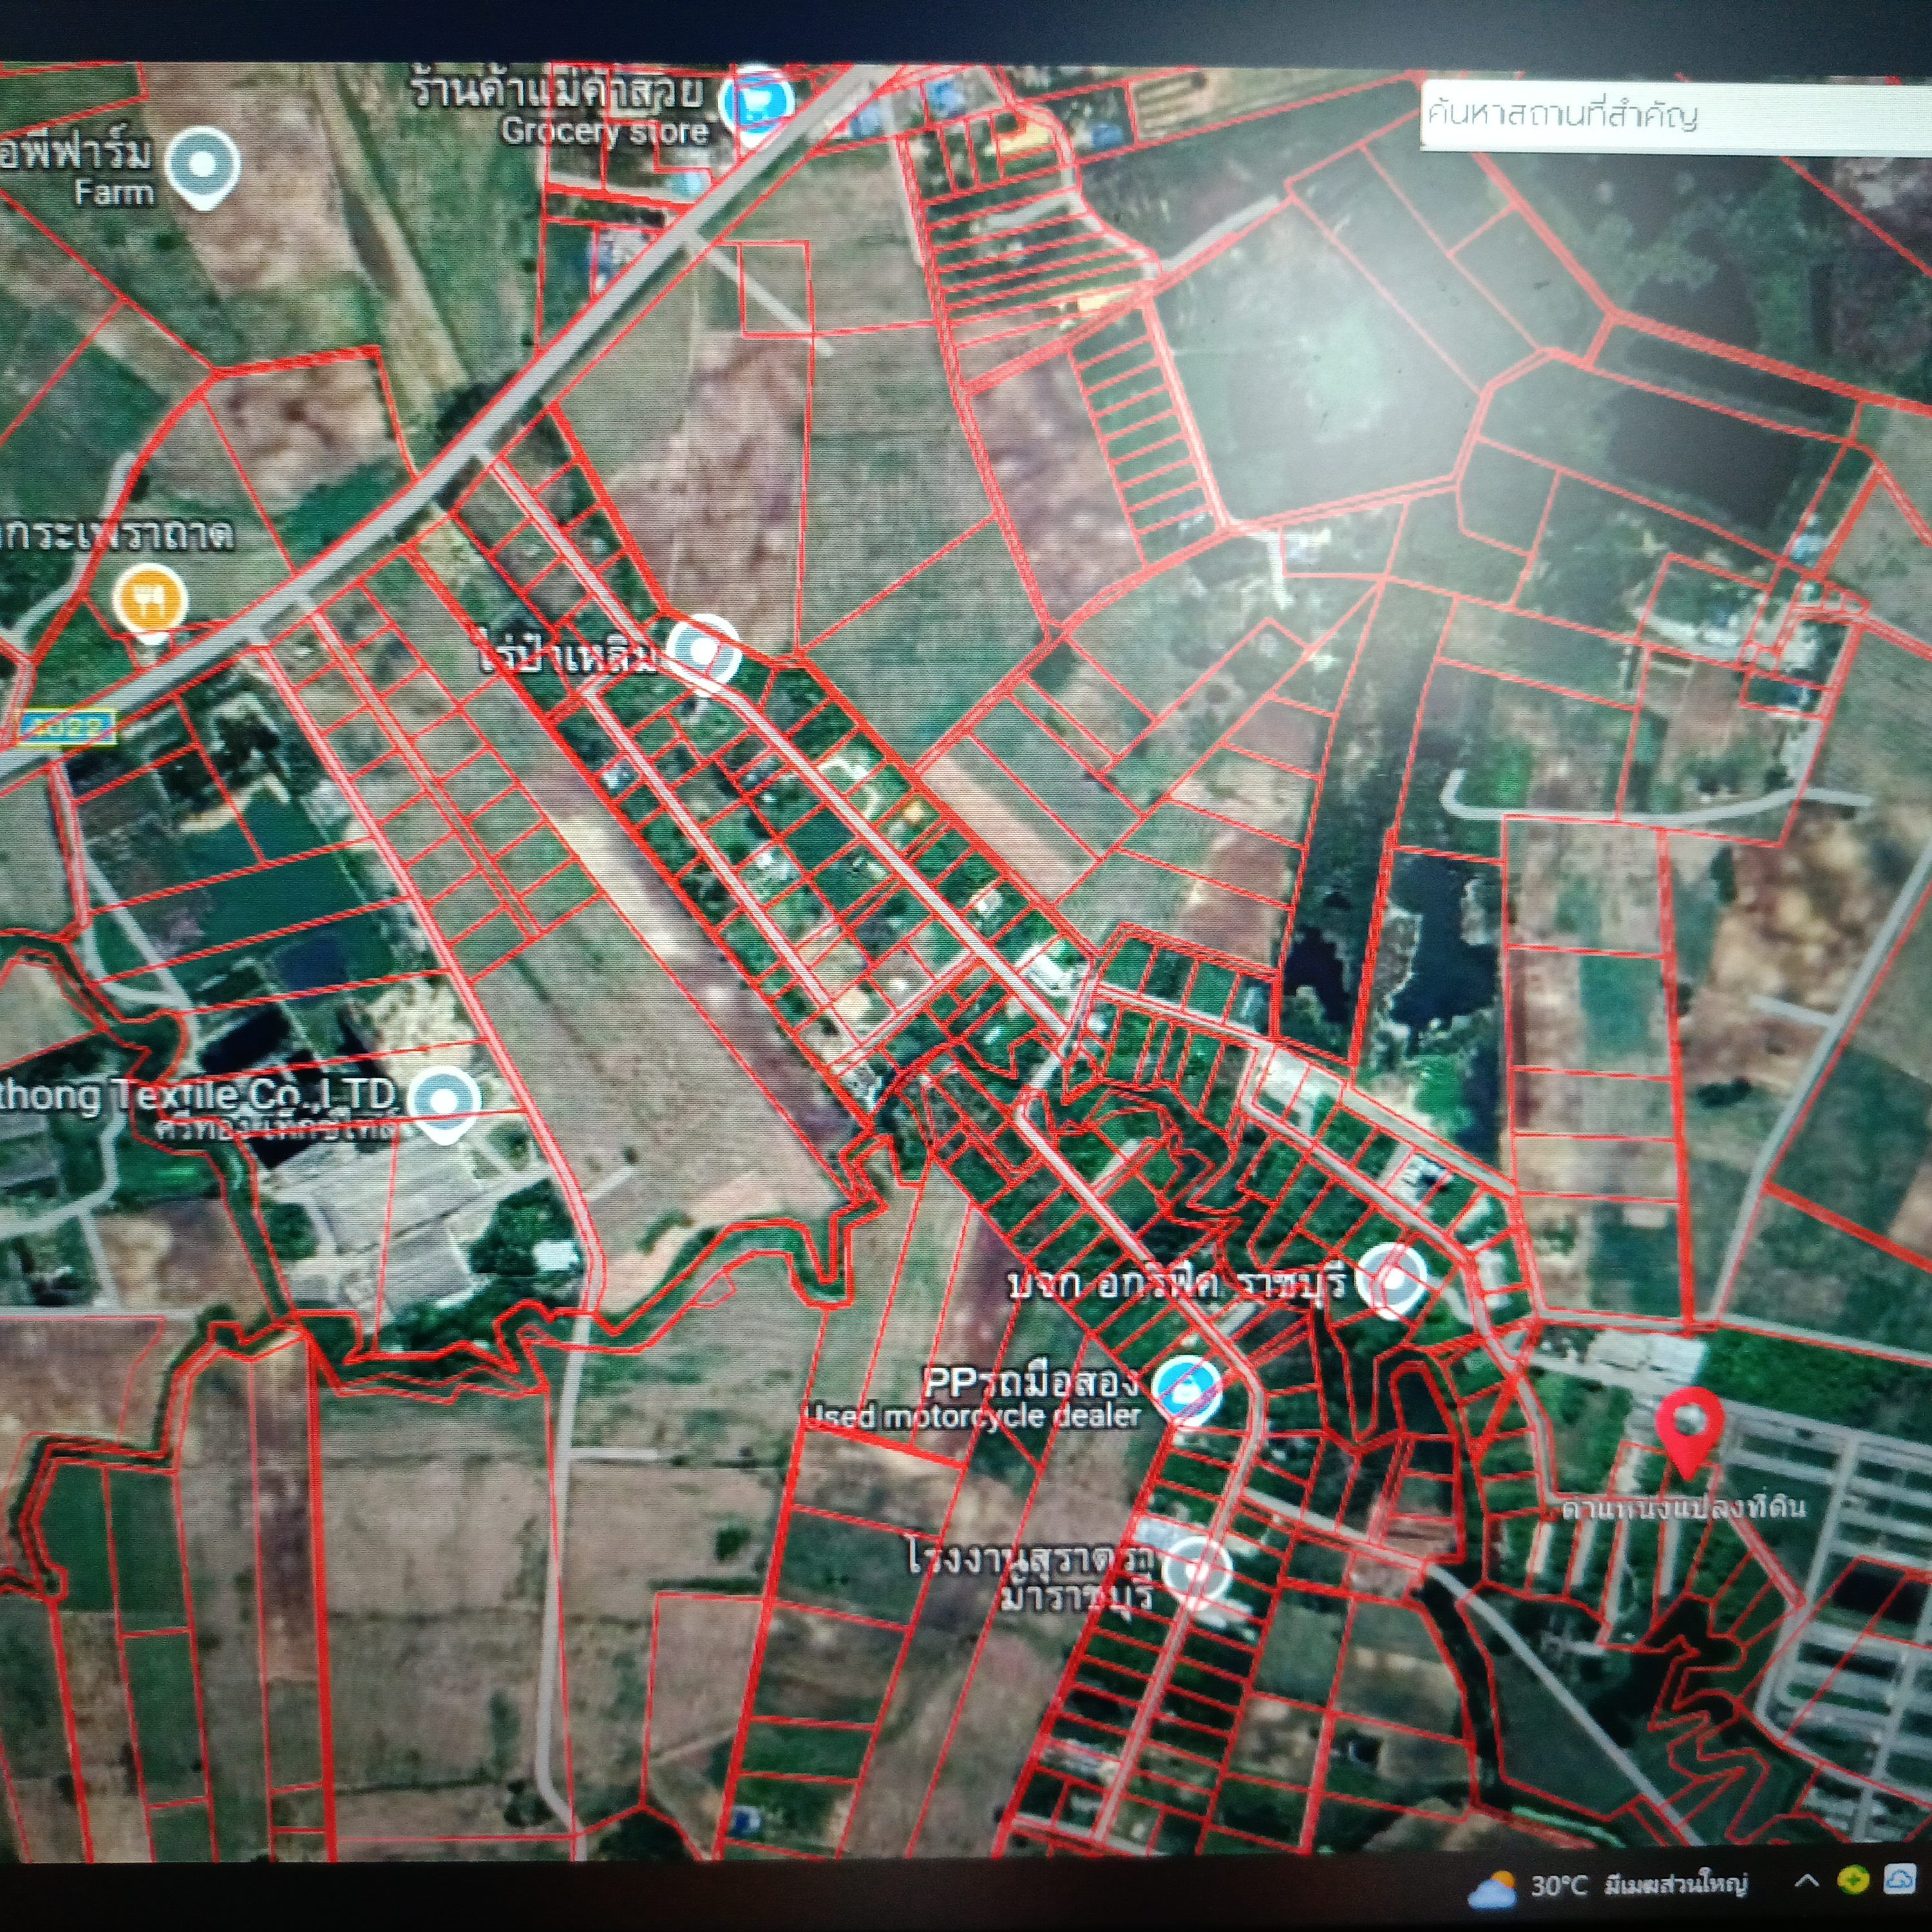The image size is (1932, 1932).
Task: Click the ตำแหน่งแปลงที่ดิน label under red pin
Action: point(1684,1507)
